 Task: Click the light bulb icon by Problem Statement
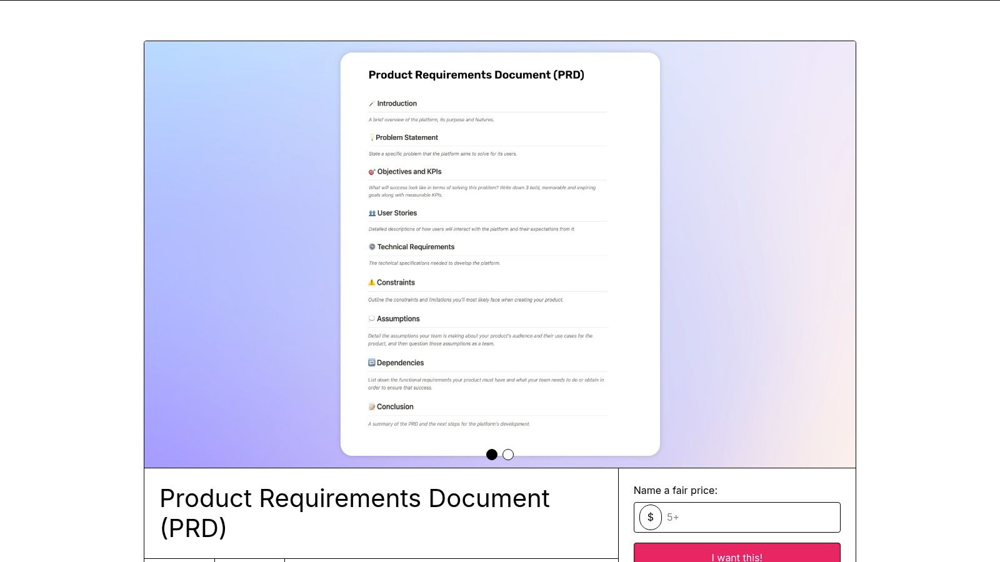click(371, 137)
